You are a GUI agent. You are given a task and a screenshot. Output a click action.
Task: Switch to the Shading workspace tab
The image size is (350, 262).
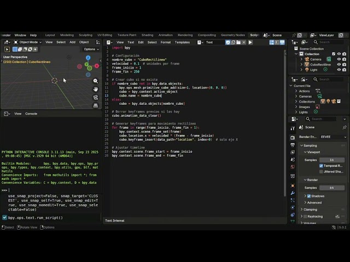(x=147, y=35)
